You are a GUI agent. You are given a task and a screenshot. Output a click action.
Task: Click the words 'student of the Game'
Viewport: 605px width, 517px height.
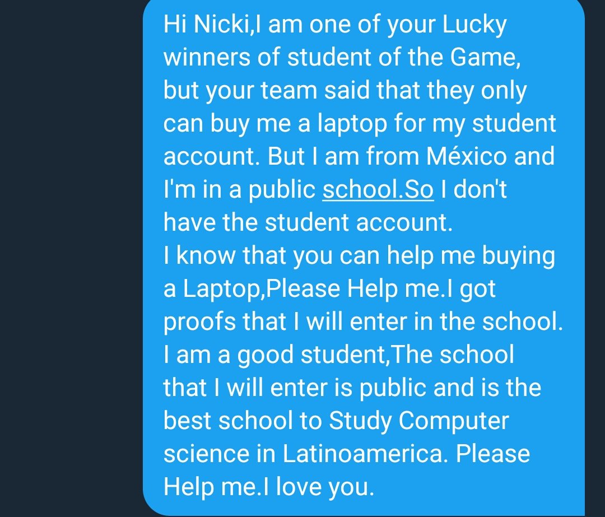(x=401, y=57)
